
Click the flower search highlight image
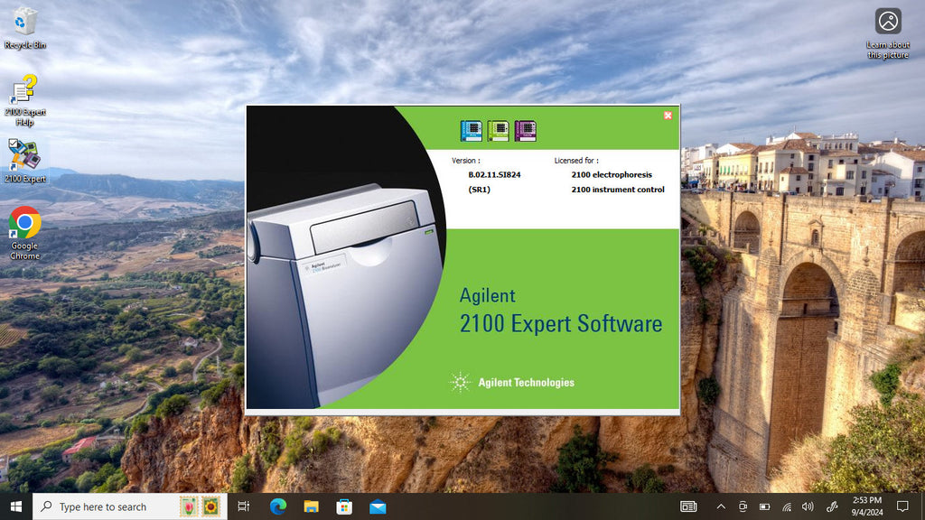pyautogui.click(x=200, y=506)
